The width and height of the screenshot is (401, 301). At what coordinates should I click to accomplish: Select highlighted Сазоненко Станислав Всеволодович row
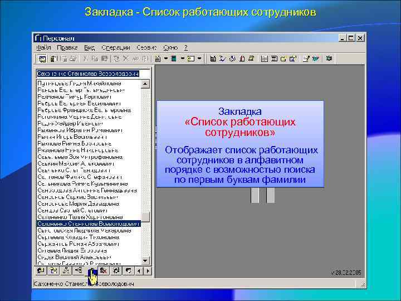[x=89, y=224]
